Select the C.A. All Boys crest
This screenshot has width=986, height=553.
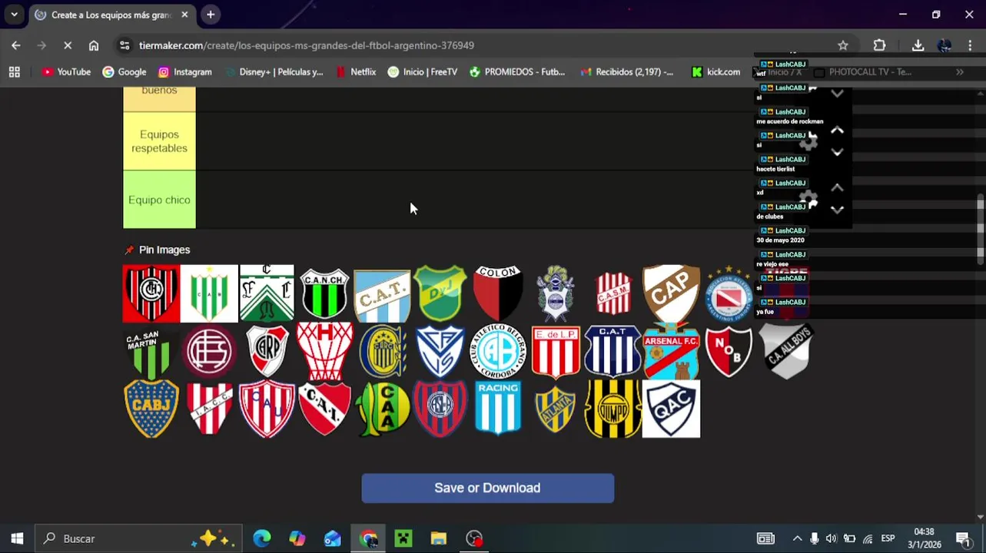click(786, 351)
